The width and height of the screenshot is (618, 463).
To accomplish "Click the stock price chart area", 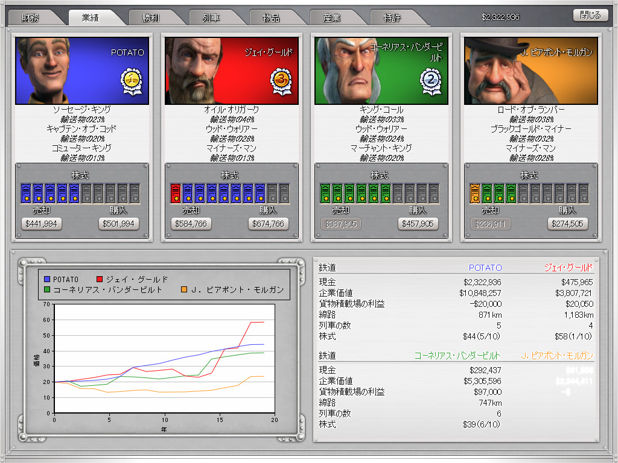I will pyautogui.click(x=164, y=358).
